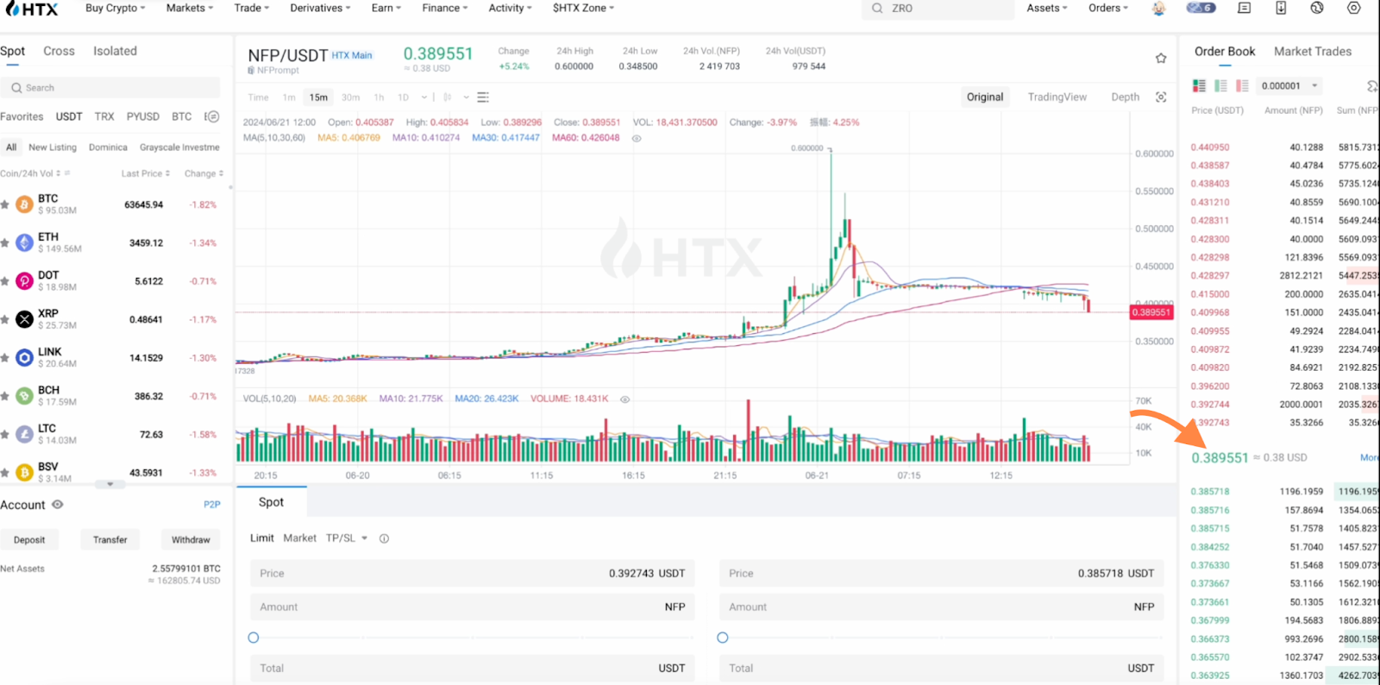Expand the Buy Crypto menu
This screenshot has height=685, width=1380.
[115, 8]
